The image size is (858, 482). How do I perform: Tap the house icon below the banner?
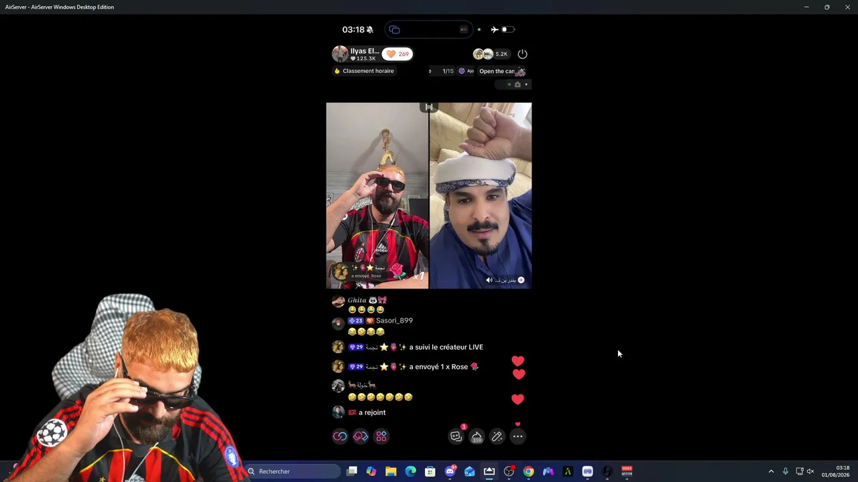click(x=517, y=84)
